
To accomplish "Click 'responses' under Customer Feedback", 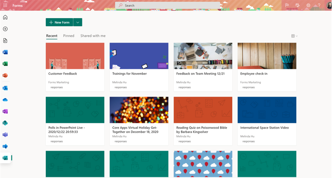I will (57, 87).
